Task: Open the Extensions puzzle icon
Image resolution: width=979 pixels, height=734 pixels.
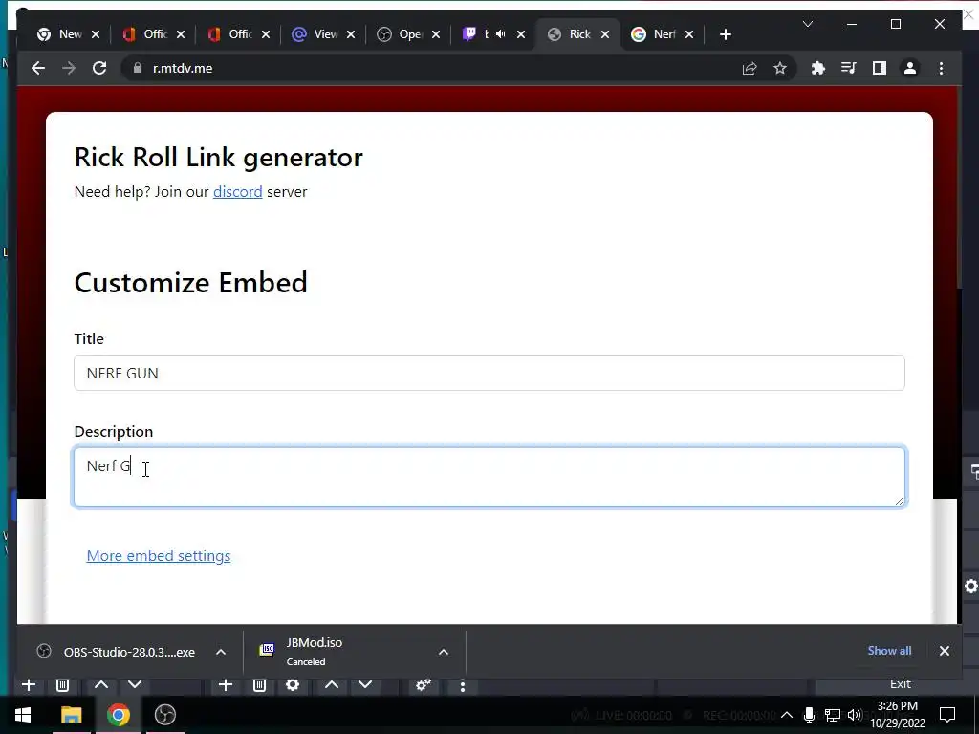Action: pos(818,68)
